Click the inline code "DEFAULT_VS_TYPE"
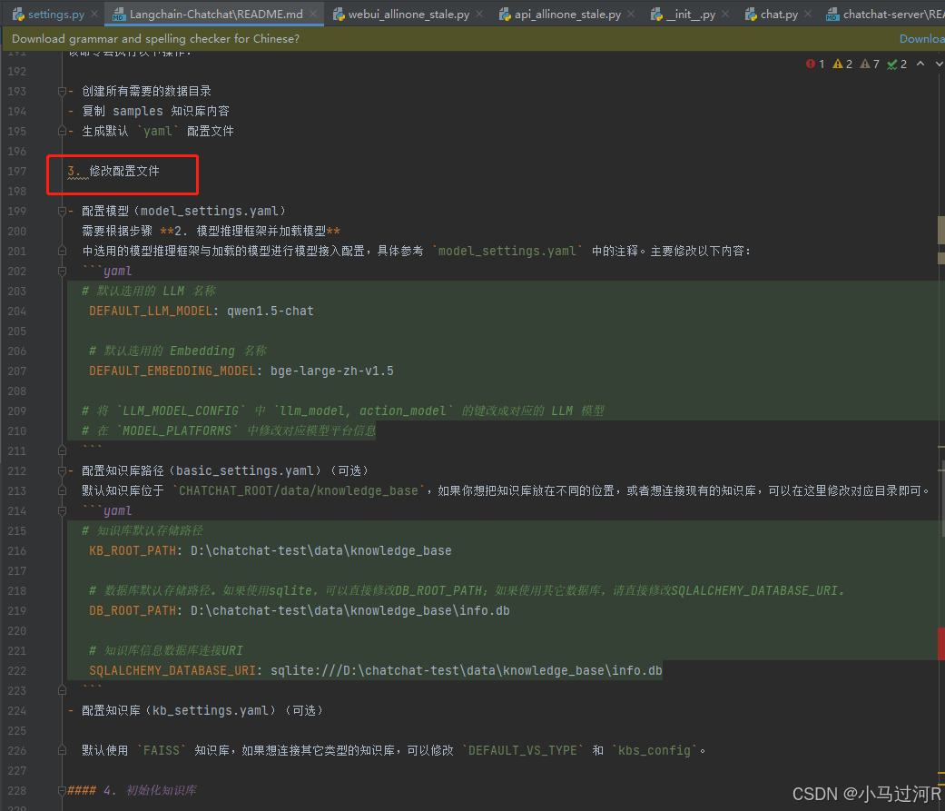The height and width of the screenshot is (811, 945). pyautogui.click(x=523, y=751)
